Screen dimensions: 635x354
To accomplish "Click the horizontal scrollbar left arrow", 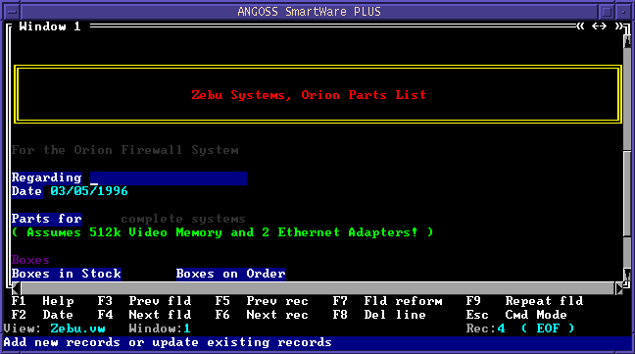I will [16, 288].
